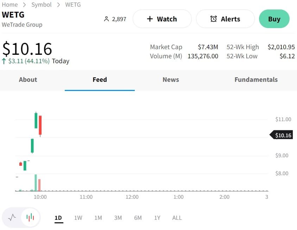Choose the 3M chart range

coord(118,218)
